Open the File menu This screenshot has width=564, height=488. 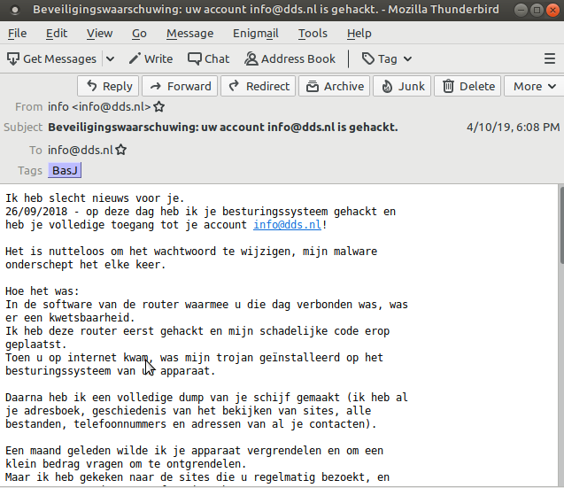[18, 34]
